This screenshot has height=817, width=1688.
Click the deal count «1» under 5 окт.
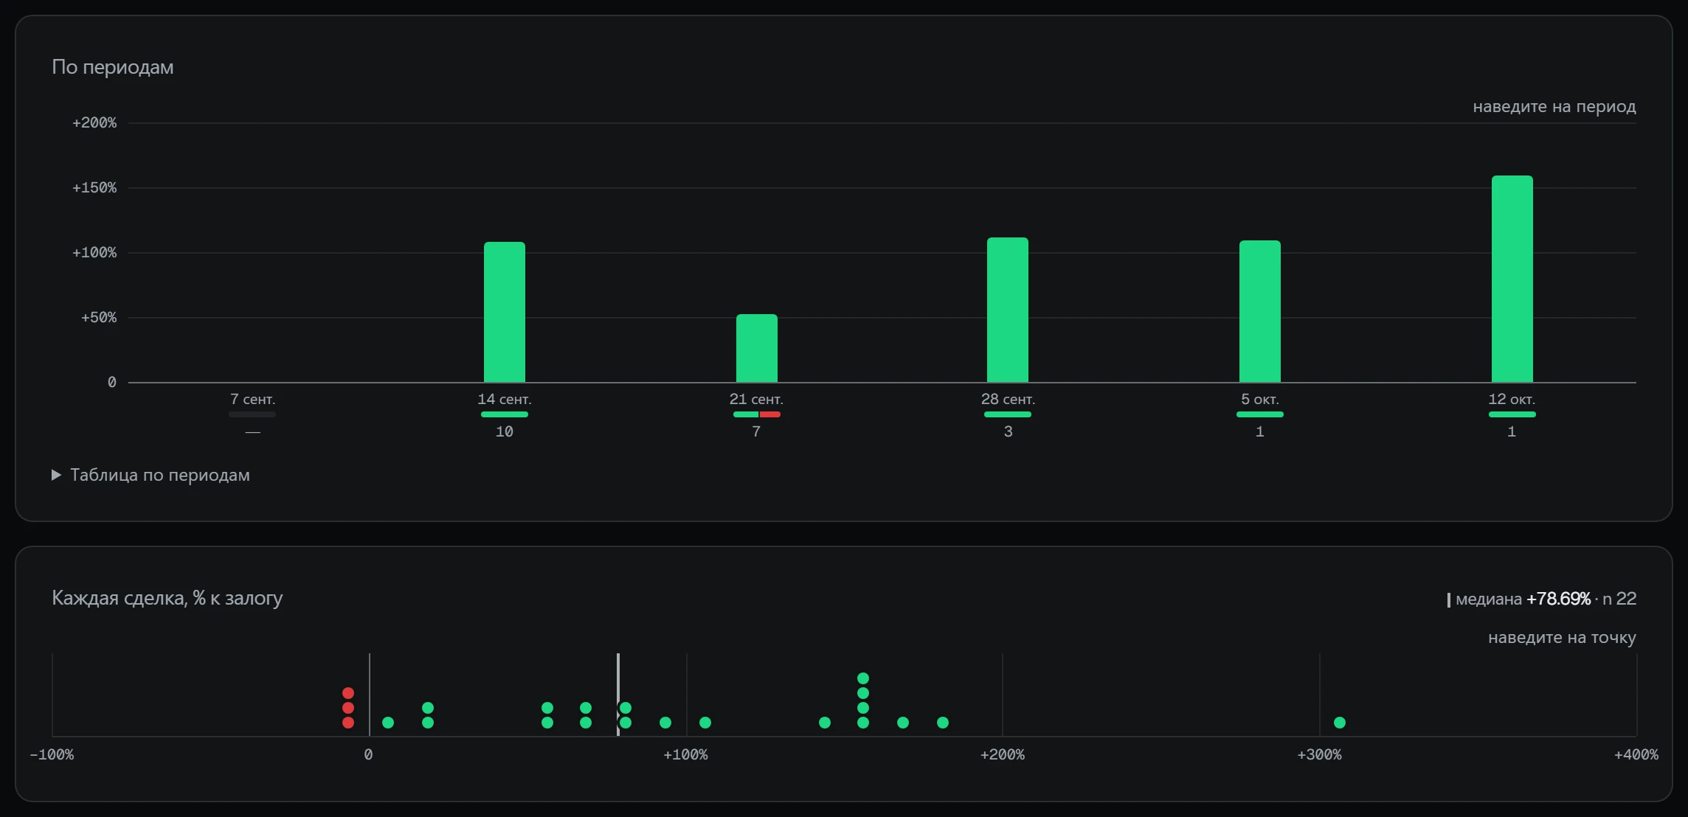point(1260,432)
